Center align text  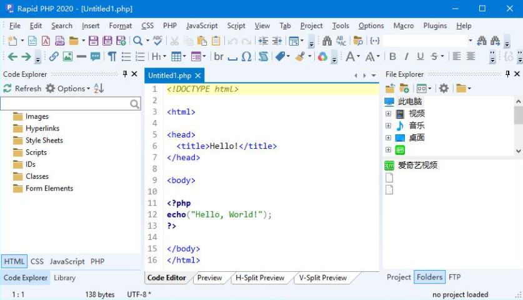[471, 57]
